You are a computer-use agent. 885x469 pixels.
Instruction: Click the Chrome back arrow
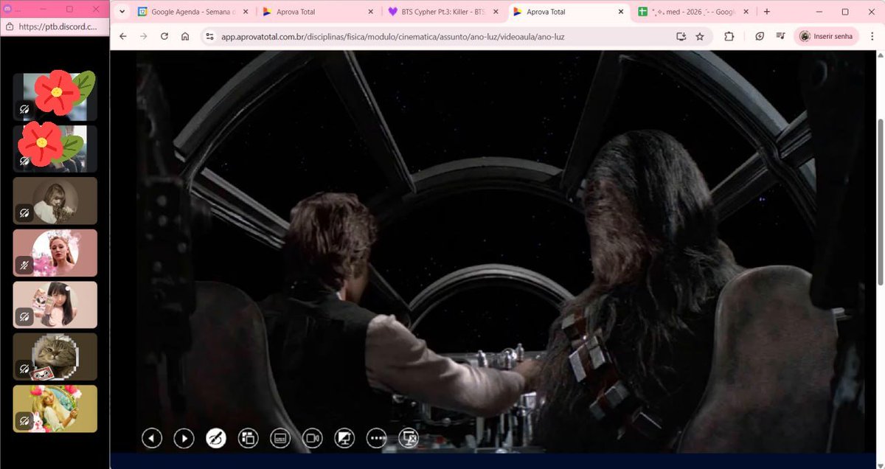(123, 36)
